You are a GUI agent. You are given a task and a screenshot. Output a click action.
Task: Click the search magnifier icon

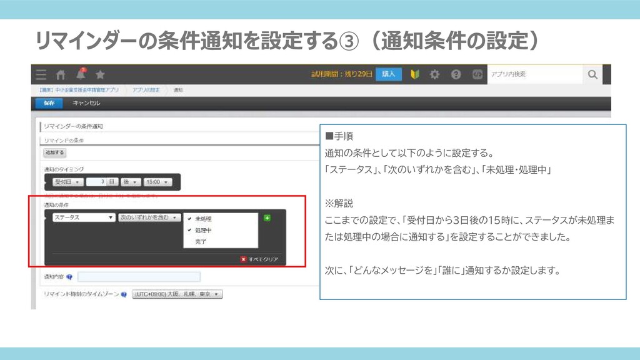pos(592,74)
